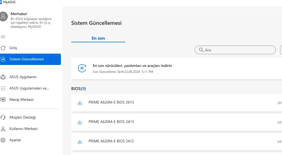Click the Giriş home icon

click(3, 48)
